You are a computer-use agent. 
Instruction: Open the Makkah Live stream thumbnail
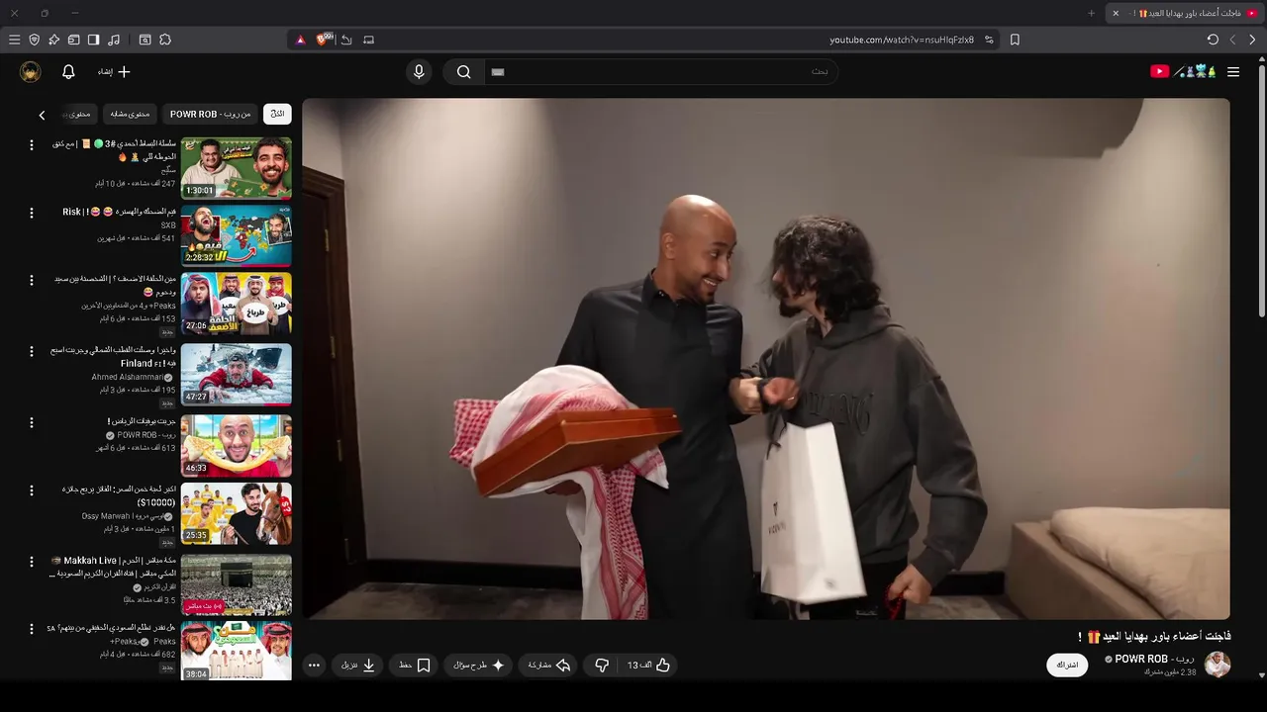click(236, 584)
